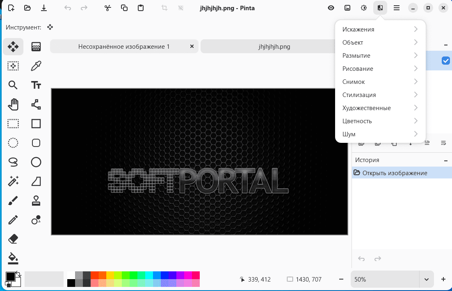Image resolution: width=452 pixels, height=291 pixels.
Task: Cut selection with scissors icon
Action: tap(108, 8)
